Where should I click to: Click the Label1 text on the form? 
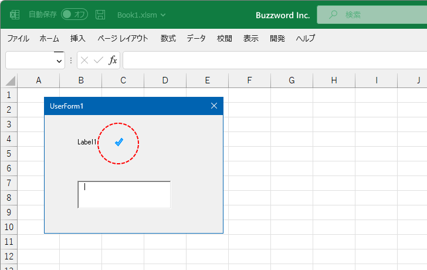[87, 142]
